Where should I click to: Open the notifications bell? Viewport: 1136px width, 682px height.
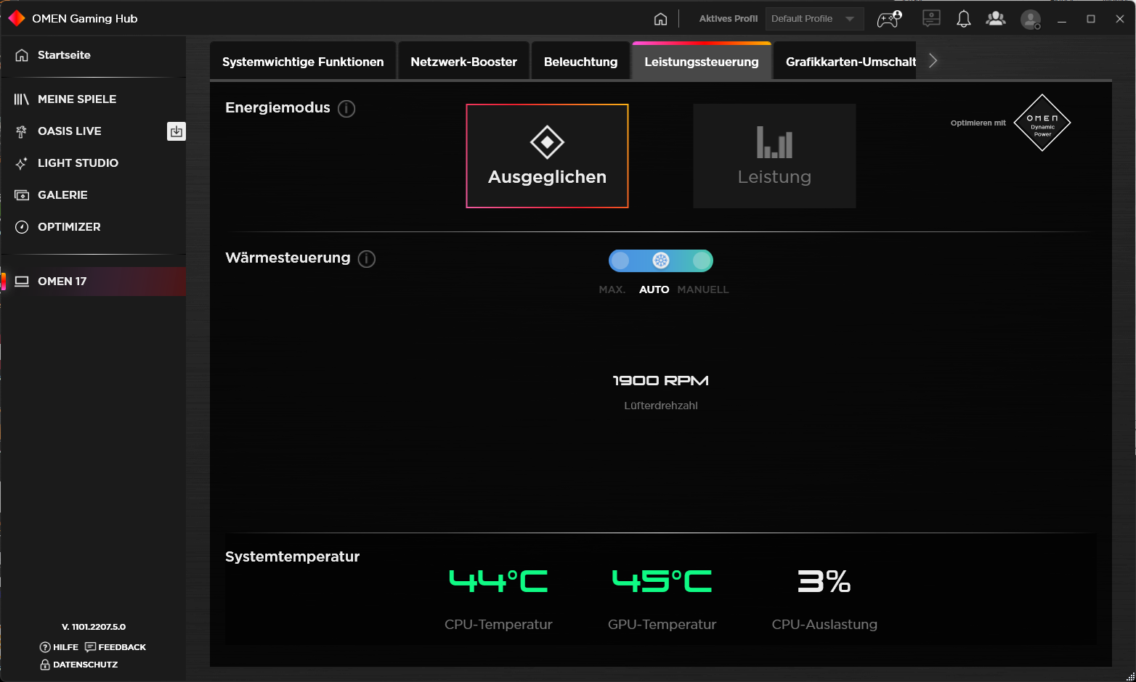click(963, 19)
